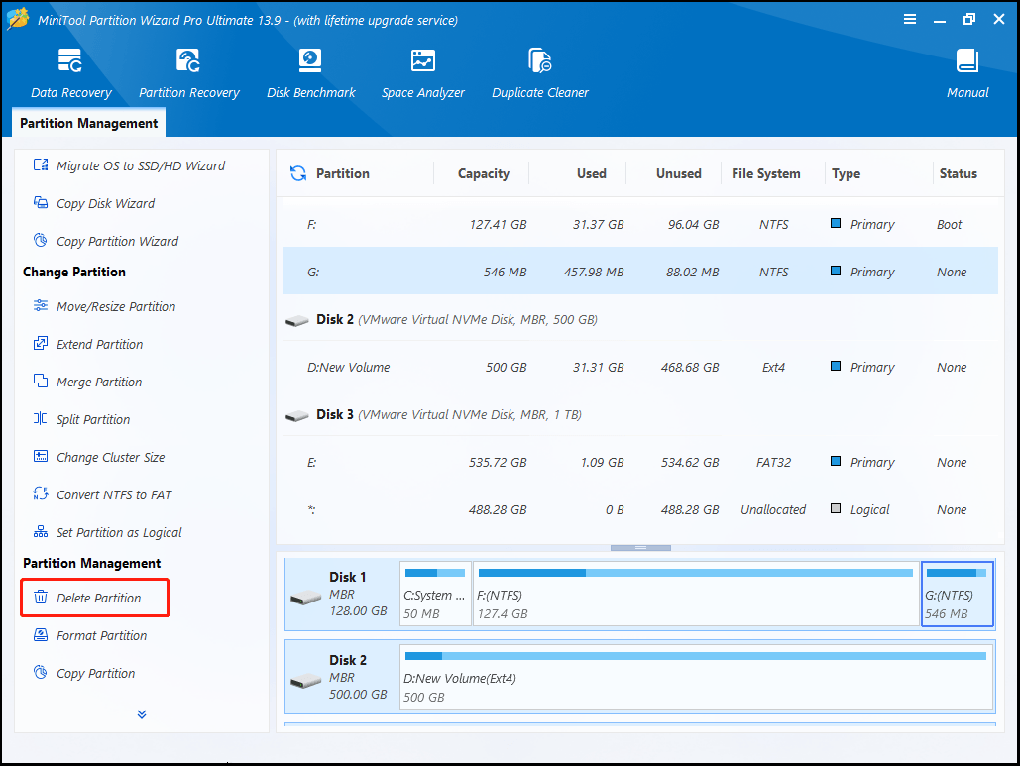Click the Partition column header
The height and width of the screenshot is (766, 1020).
tap(343, 173)
